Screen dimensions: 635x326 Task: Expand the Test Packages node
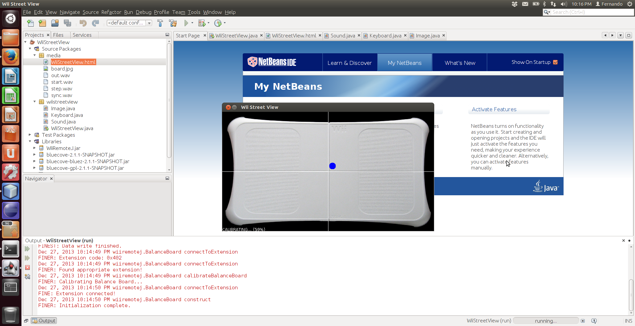tap(30, 135)
